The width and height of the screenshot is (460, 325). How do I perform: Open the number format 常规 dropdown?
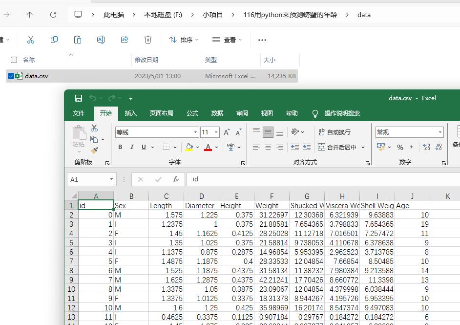(440, 132)
